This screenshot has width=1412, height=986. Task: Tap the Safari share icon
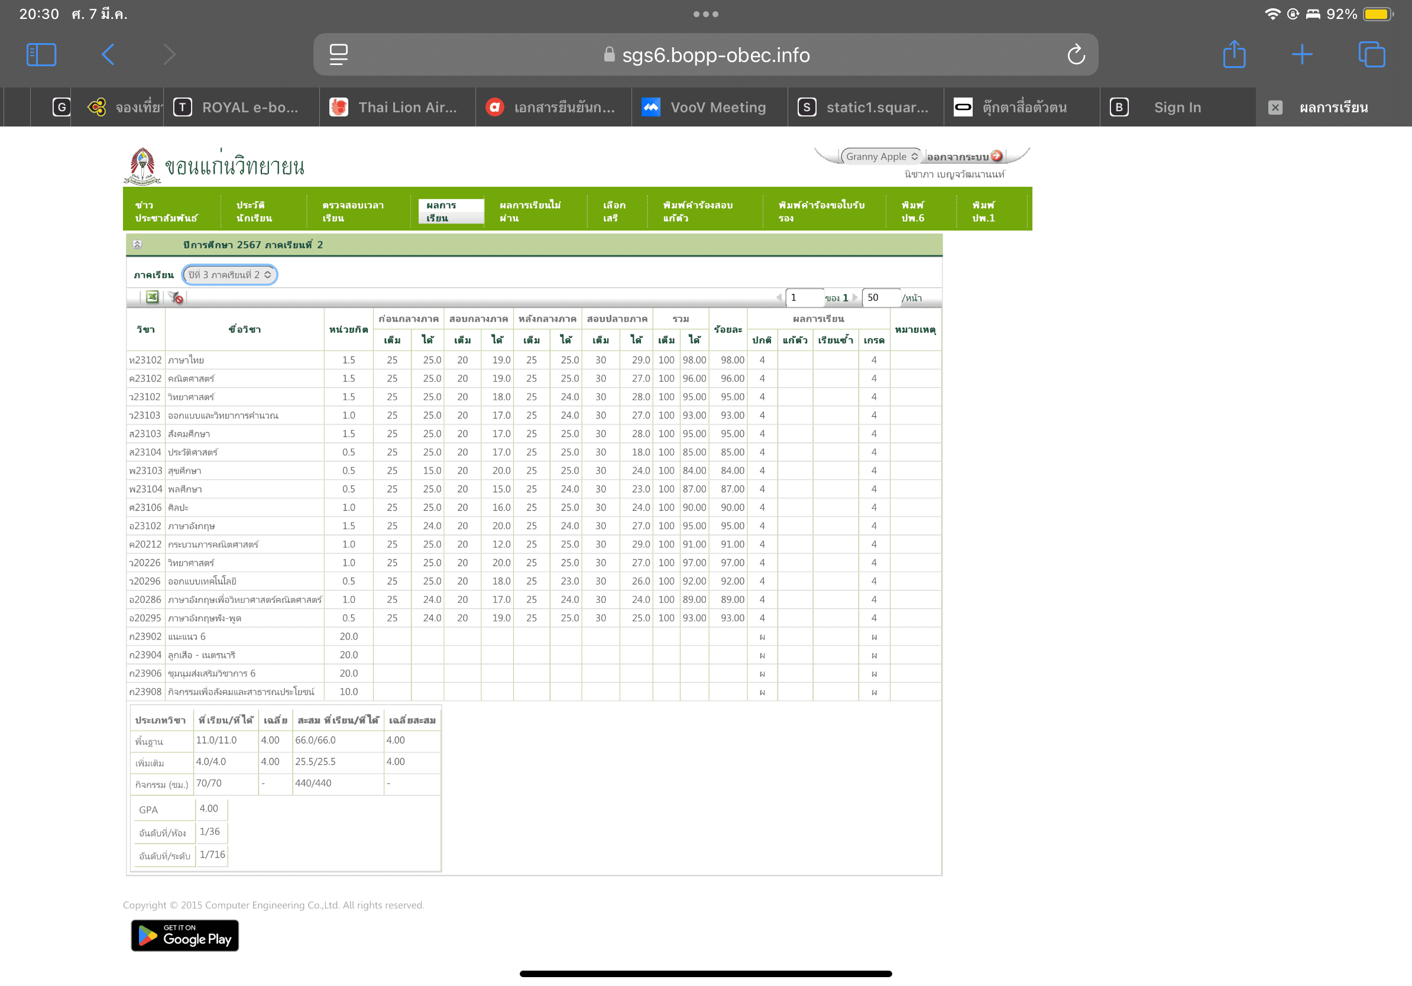click(1233, 55)
